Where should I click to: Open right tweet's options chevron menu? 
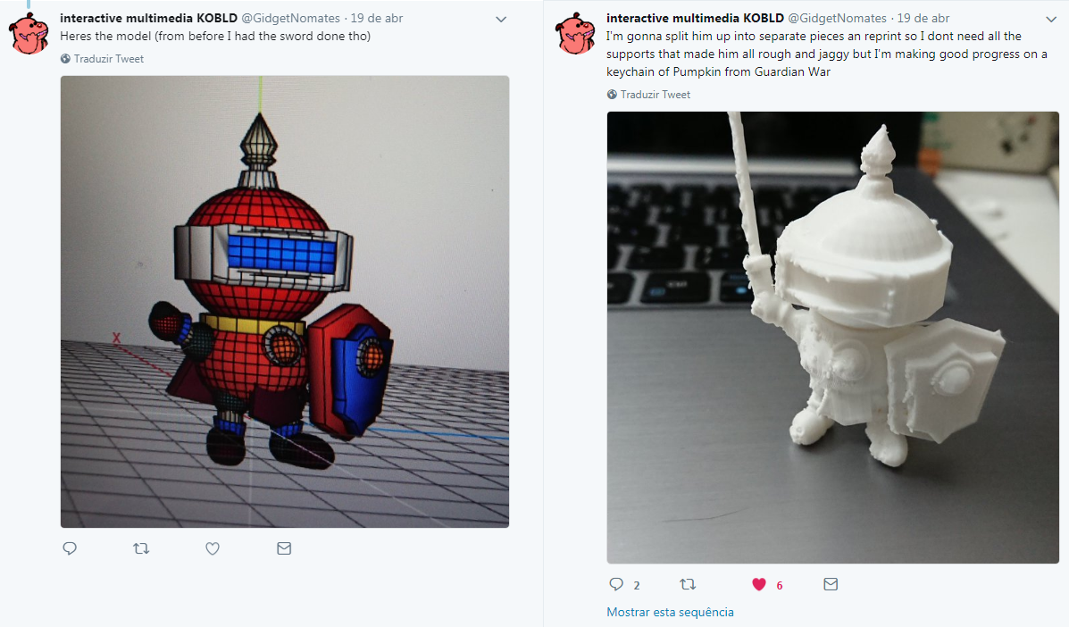coord(1051,19)
